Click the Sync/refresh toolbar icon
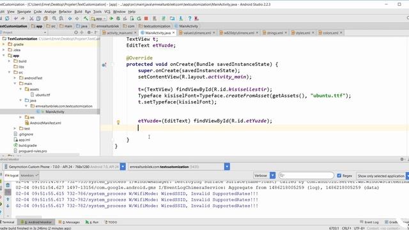The image size is (409, 230). (x=7, y=19)
